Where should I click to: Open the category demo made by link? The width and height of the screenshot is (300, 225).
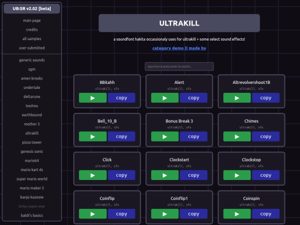[x=179, y=48]
